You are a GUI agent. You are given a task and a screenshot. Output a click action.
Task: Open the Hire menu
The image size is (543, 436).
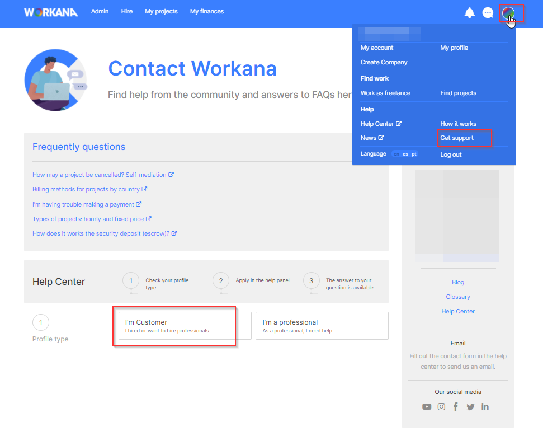pos(127,11)
